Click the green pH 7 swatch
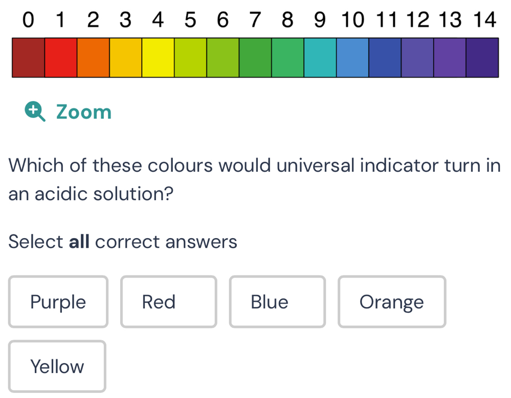This screenshot has height=398, width=511. point(255,57)
